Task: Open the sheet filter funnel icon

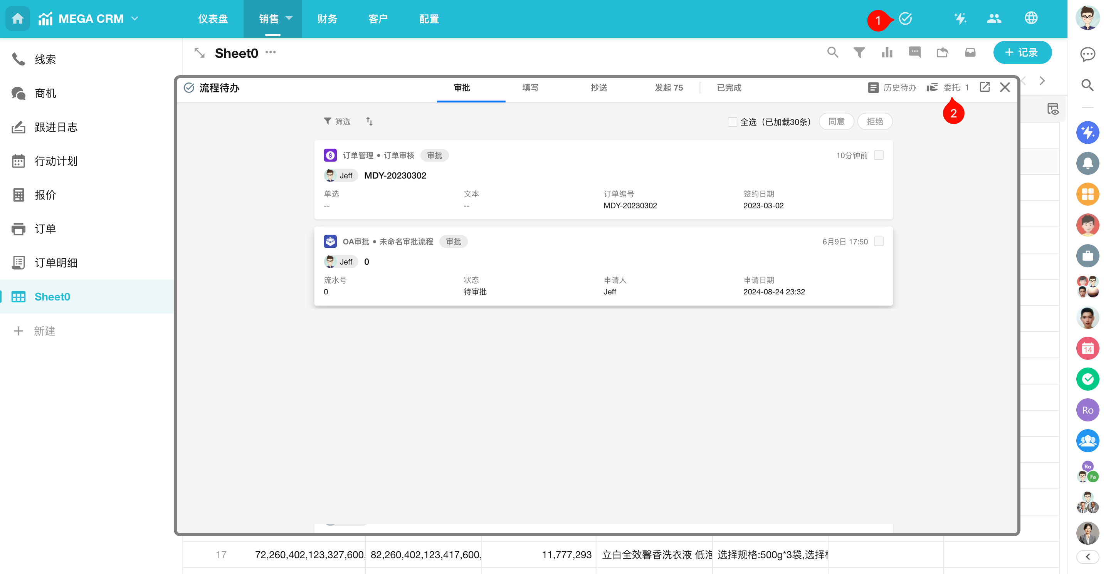Action: point(859,52)
